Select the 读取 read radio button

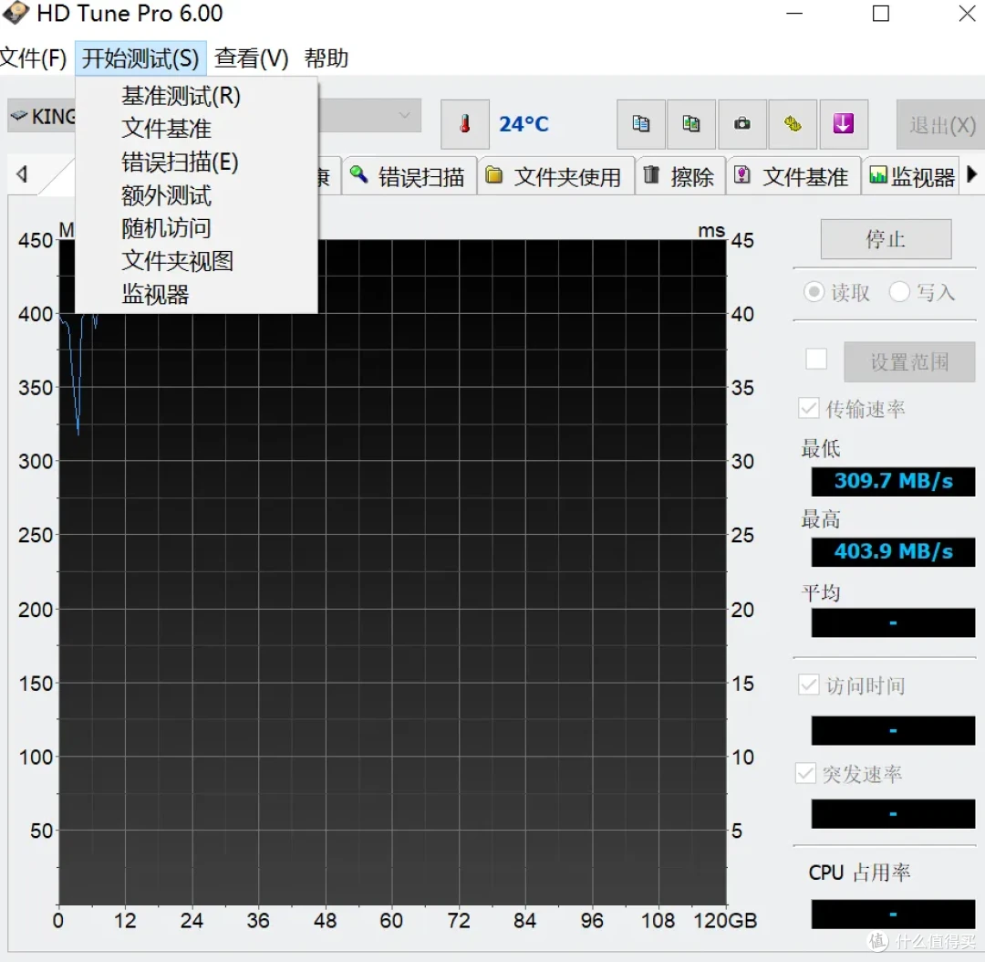click(814, 292)
